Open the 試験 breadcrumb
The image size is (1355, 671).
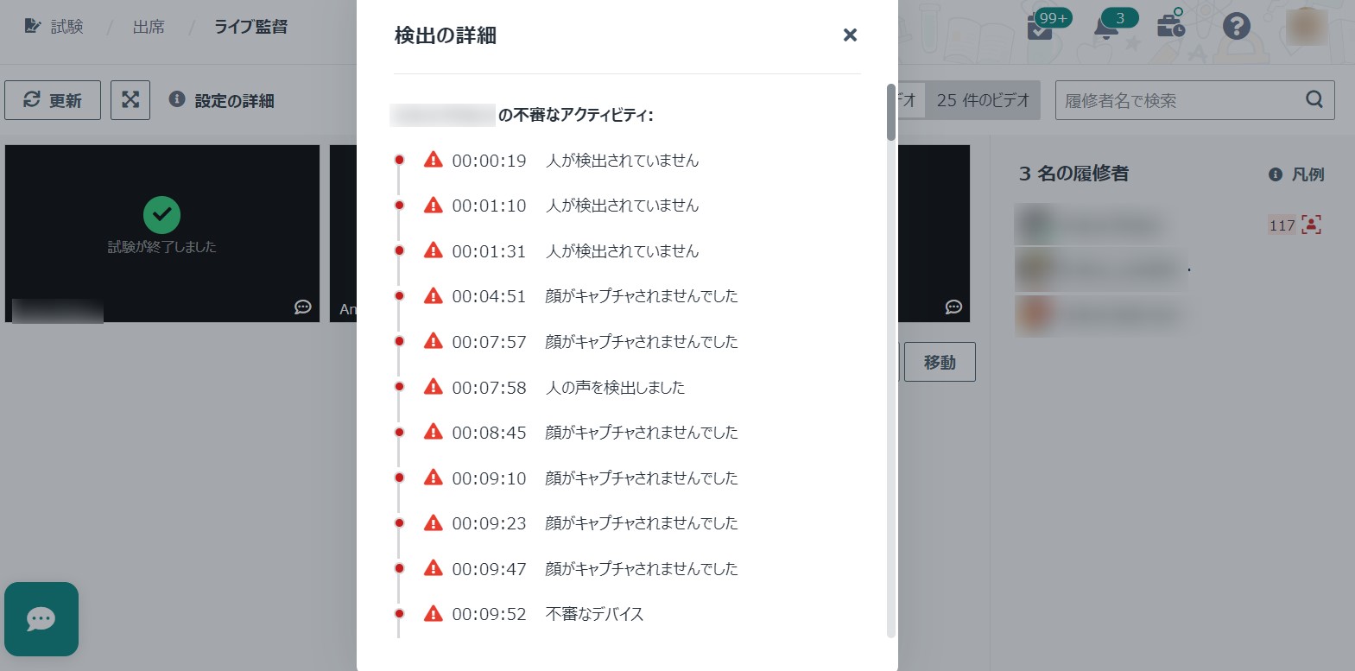(54, 27)
